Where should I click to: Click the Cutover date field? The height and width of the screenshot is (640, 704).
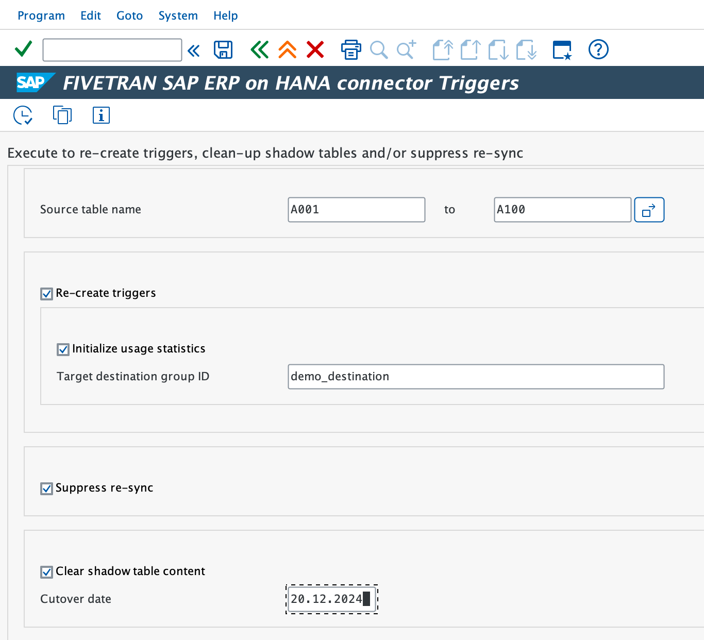[332, 599]
